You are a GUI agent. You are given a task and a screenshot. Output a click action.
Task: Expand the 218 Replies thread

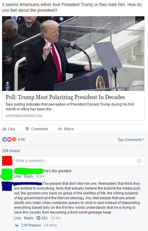click(31, 225)
